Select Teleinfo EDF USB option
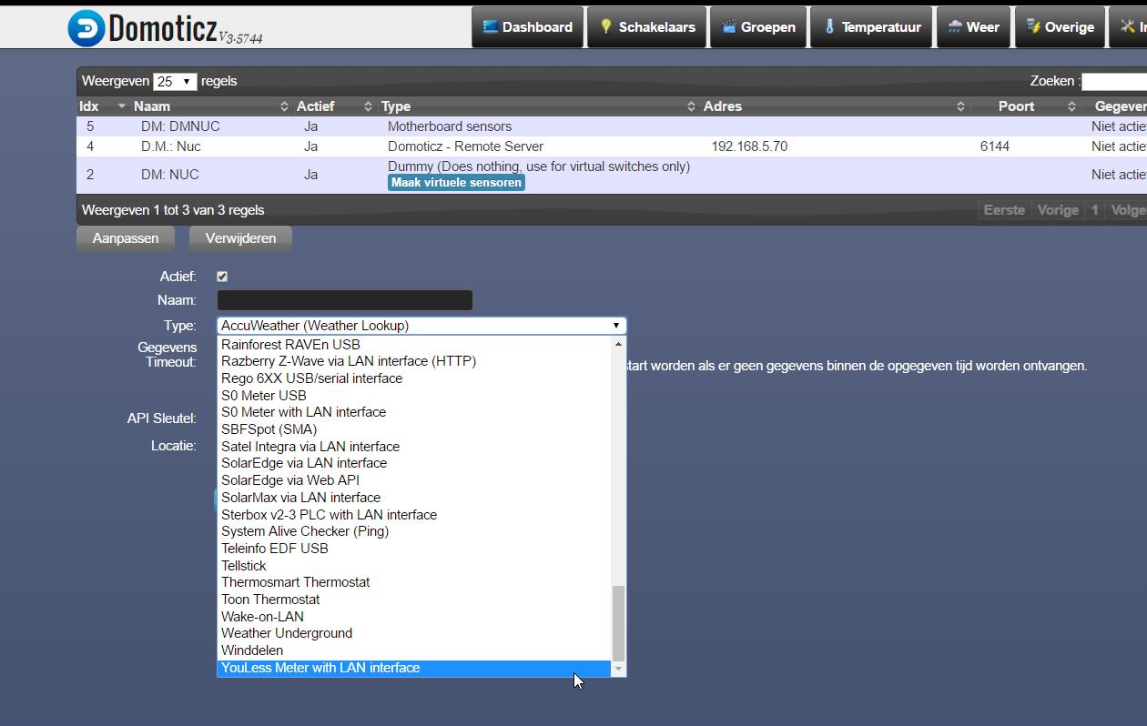This screenshot has height=726, width=1147. pyautogui.click(x=414, y=549)
